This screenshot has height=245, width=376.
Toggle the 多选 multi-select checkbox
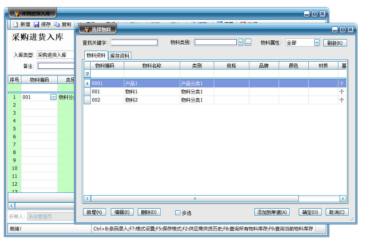[x=178, y=213]
